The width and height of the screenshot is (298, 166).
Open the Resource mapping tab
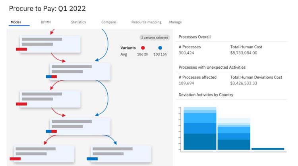pos(146,22)
